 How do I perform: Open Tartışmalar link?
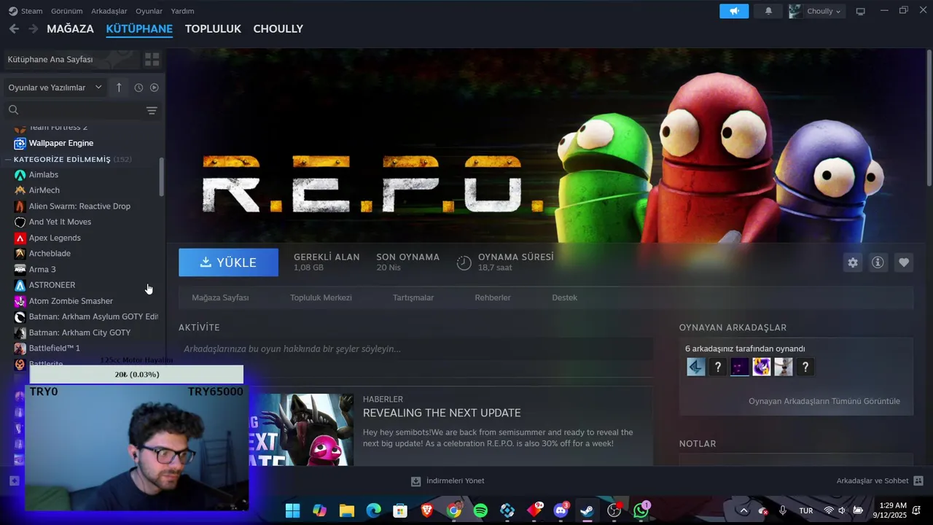tap(413, 297)
